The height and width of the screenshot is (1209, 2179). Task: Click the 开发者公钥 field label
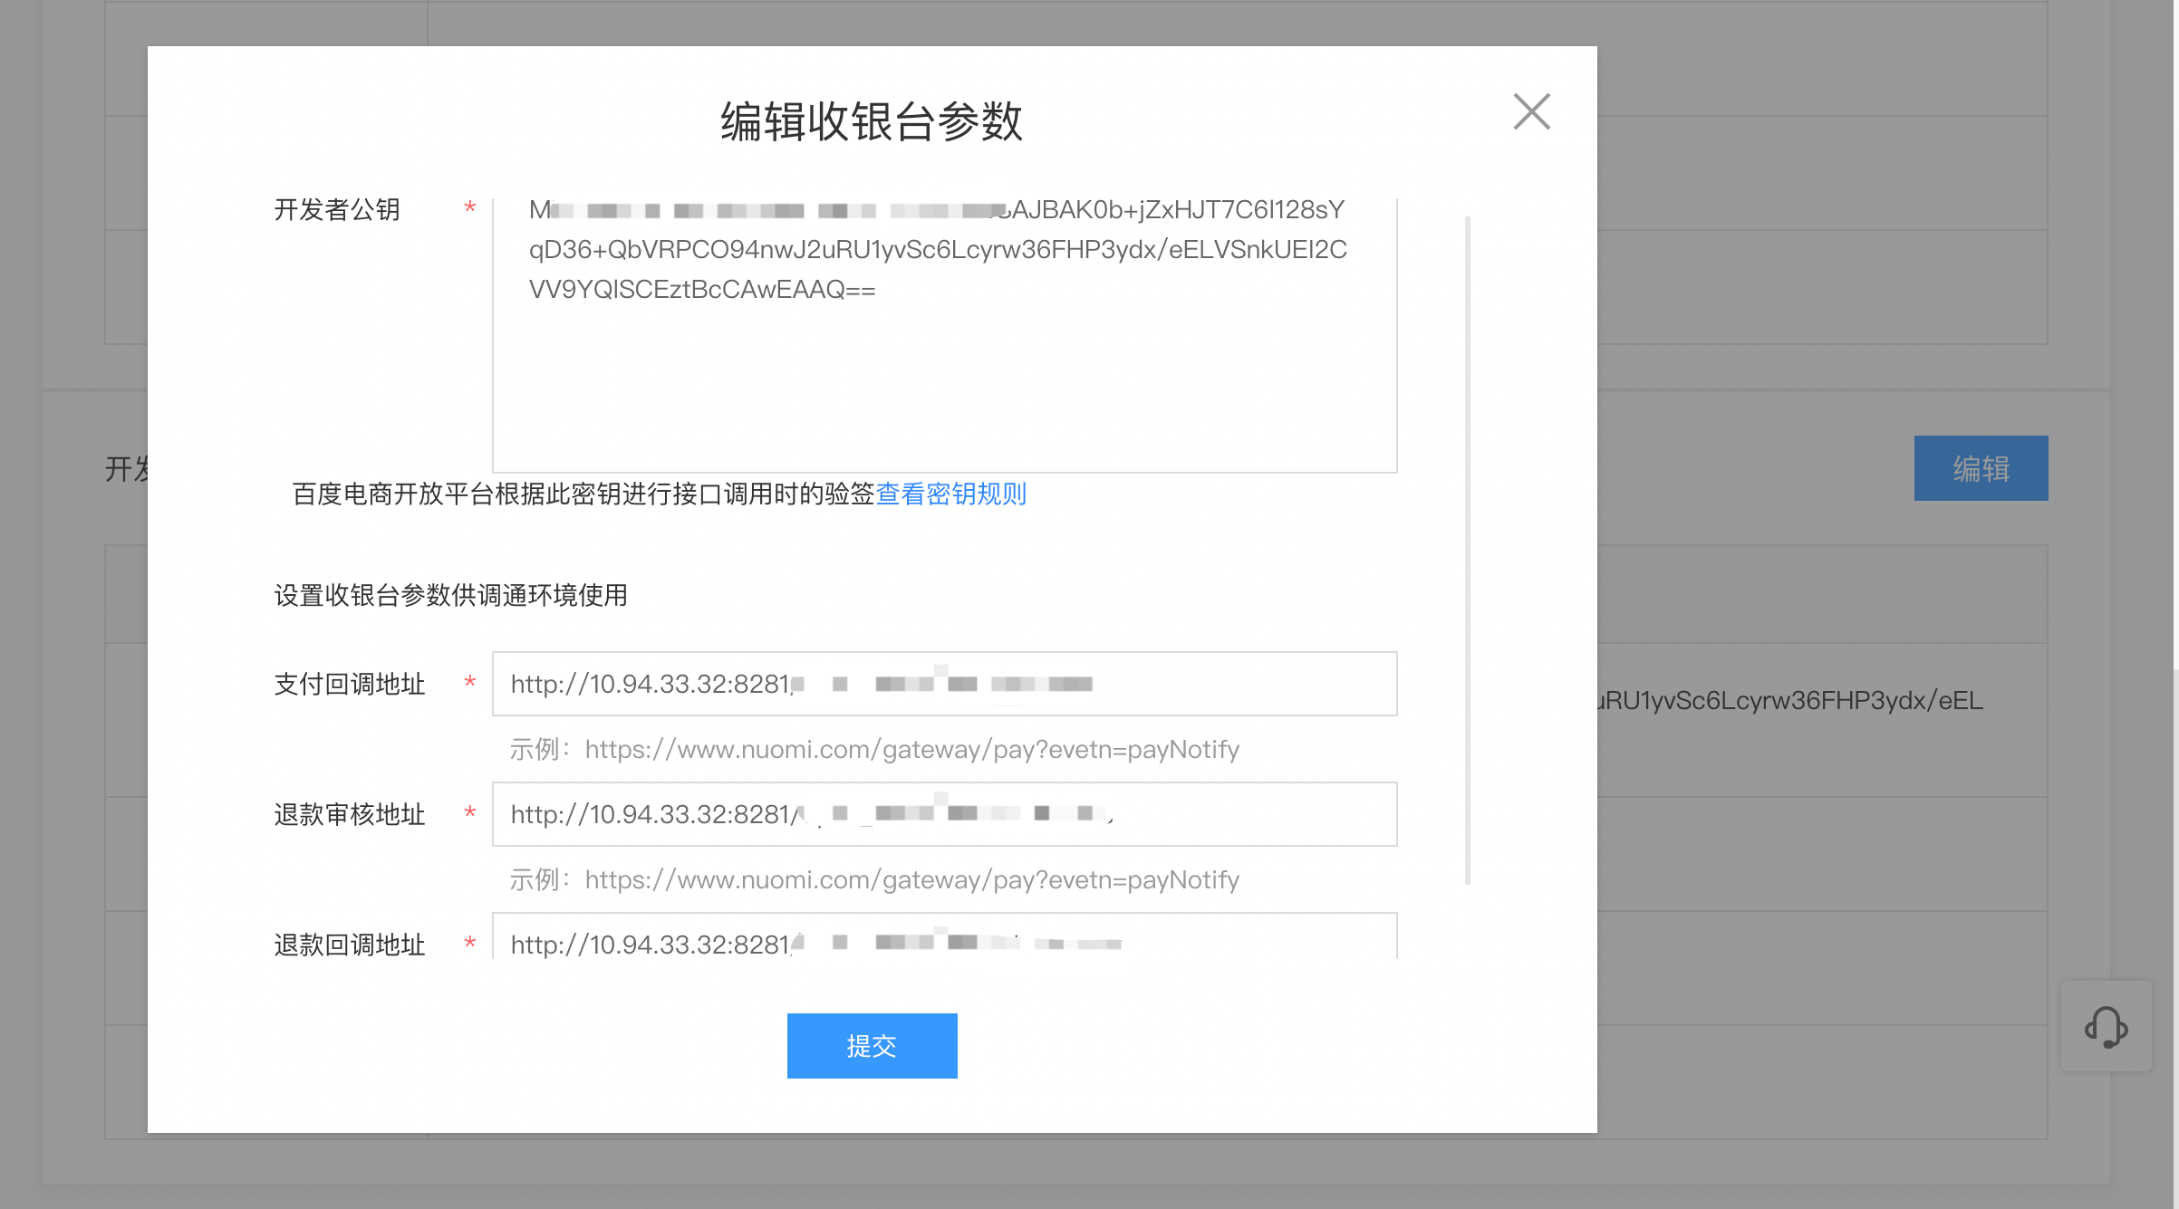coord(337,210)
